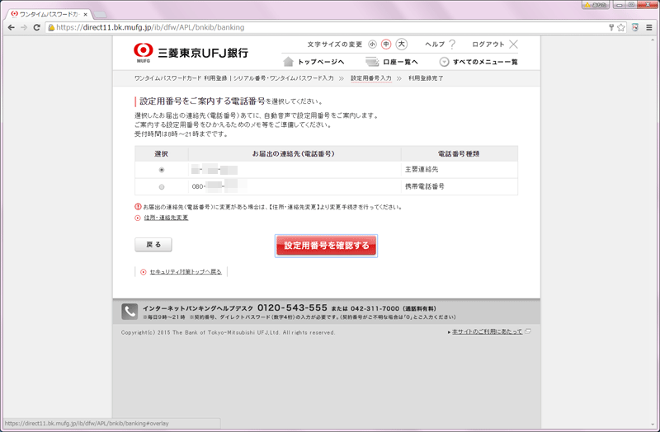
Task: Open the トップページへ menu link
Action: pyautogui.click(x=321, y=62)
